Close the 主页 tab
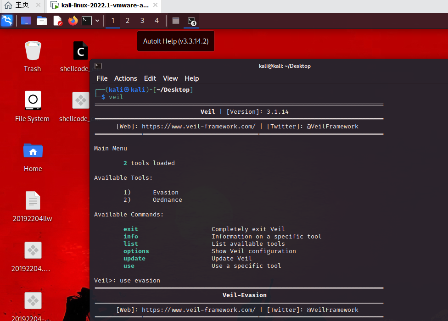 pos(38,5)
